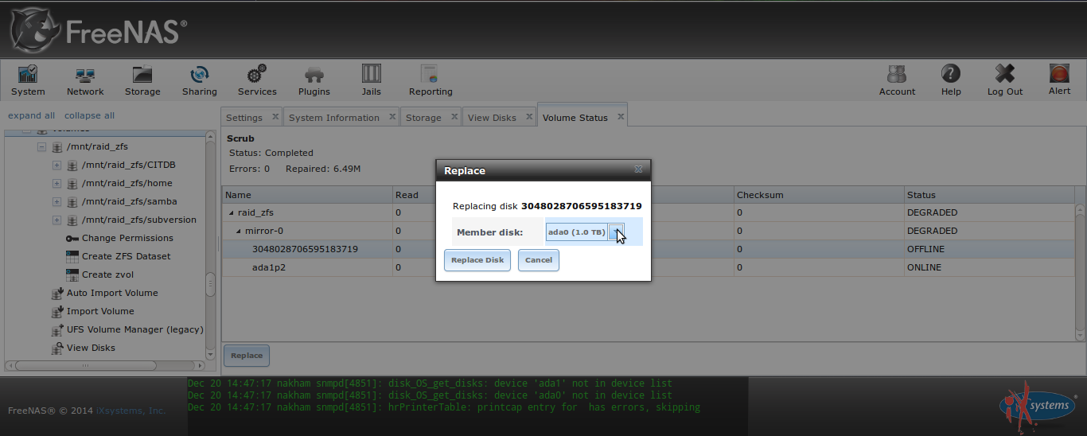Expand the /mnt/raid_zfs/CITDB node
The height and width of the screenshot is (436, 1087).
point(56,165)
